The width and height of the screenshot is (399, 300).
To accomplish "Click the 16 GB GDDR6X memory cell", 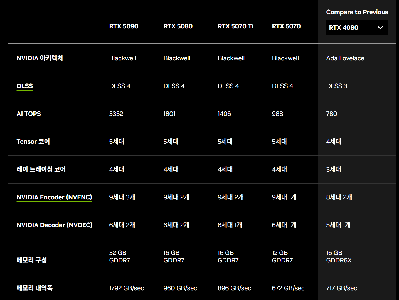I will (339, 256).
